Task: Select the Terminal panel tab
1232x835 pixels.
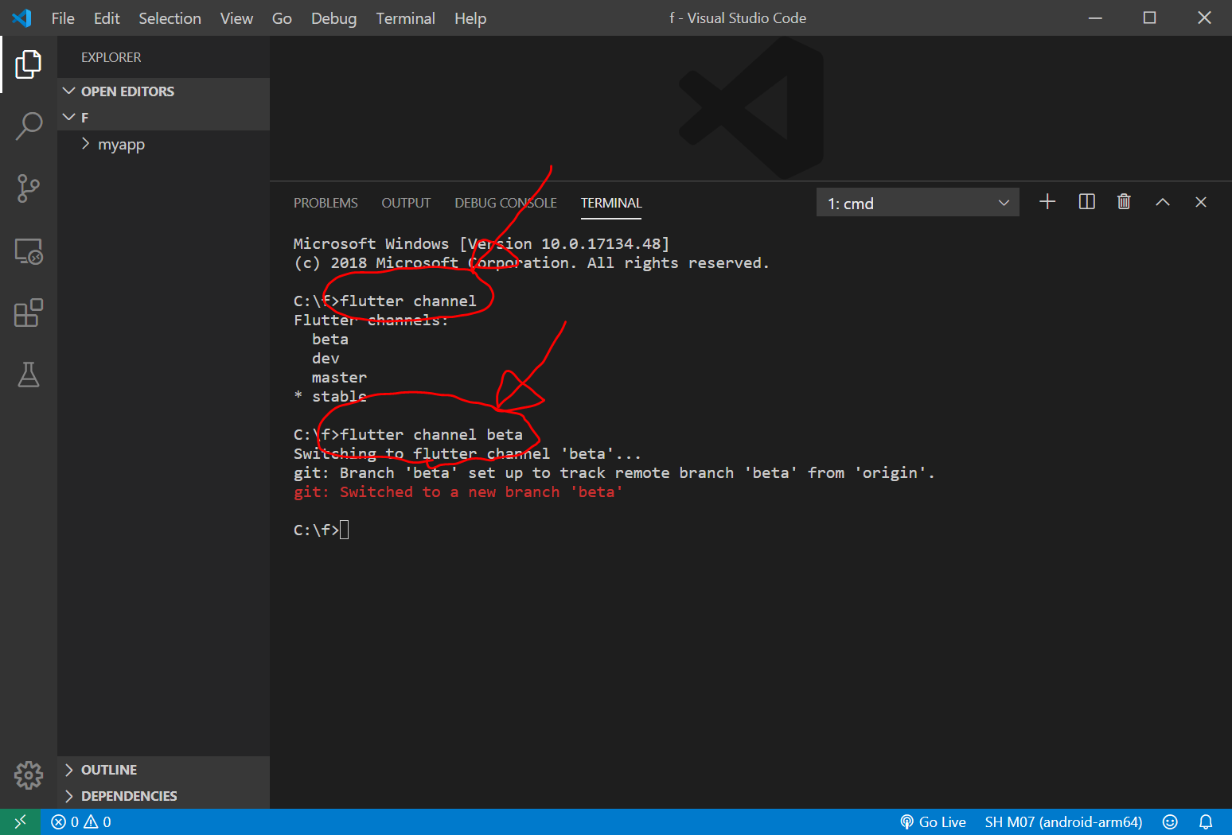Action: (x=611, y=203)
